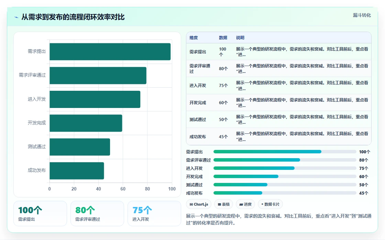The width and height of the screenshot is (385, 240).
Task: Click the 成功发布 label on the chart axis
Action: pyautogui.click(x=36, y=170)
